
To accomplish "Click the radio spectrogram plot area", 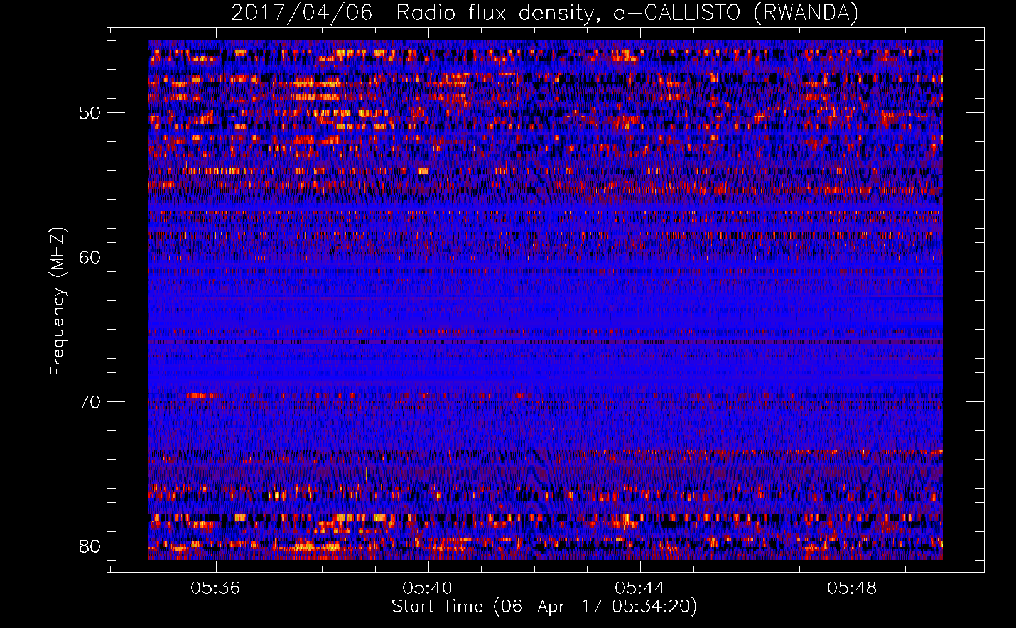I will [x=545, y=300].
